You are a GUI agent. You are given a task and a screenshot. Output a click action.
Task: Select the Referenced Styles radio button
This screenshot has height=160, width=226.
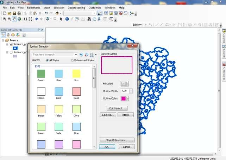tap(72, 60)
